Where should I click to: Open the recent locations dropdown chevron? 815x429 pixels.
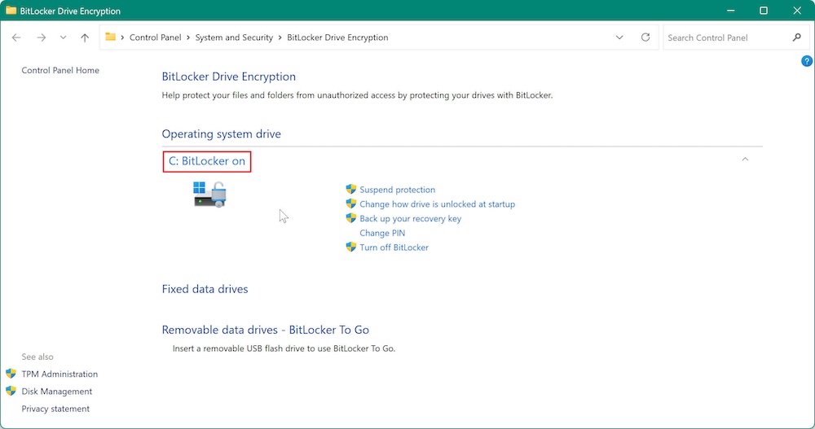[63, 37]
